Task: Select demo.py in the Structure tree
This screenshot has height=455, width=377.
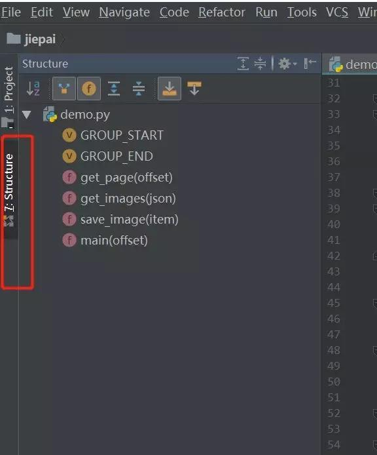Action: coord(85,115)
